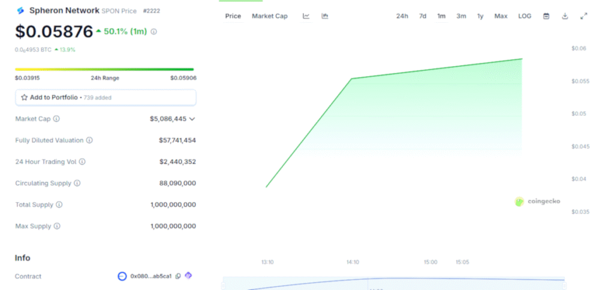Click the BTC price 4953 BTC text
The width and height of the screenshot is (614, 290).
coord(34,50)
